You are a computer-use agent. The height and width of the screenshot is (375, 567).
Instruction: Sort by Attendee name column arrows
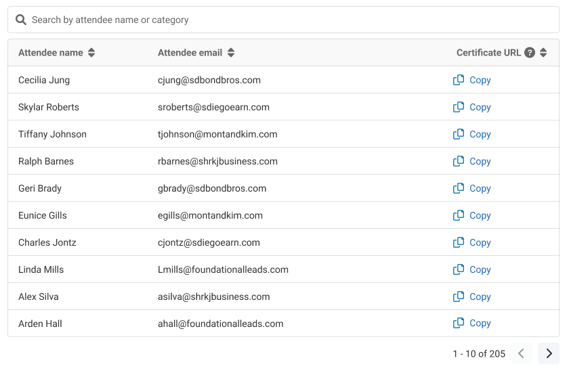point(91,53)
